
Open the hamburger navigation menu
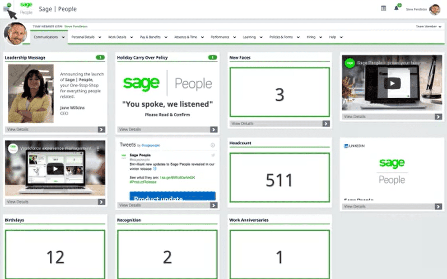(6, 9)
